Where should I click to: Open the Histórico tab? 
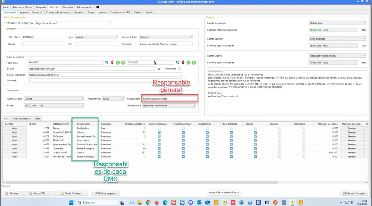point(149,12)
